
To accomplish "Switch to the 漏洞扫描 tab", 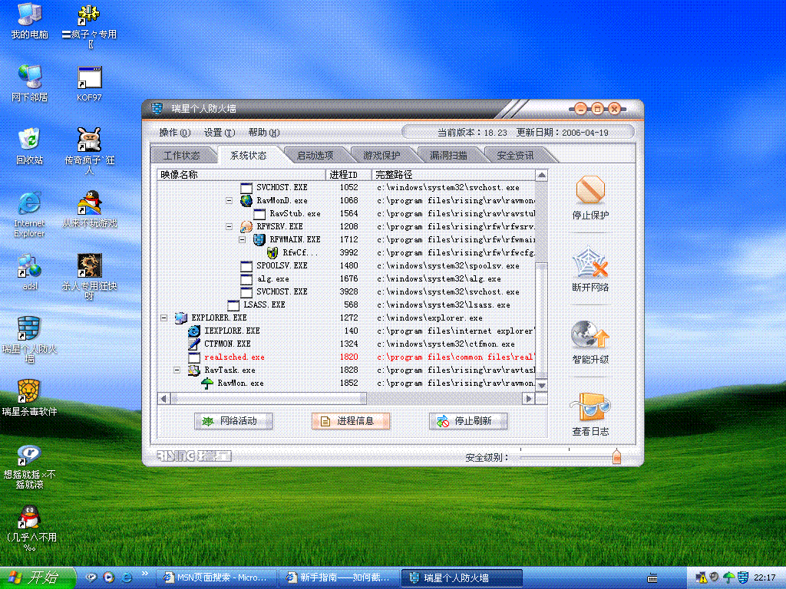I will 448,156.
